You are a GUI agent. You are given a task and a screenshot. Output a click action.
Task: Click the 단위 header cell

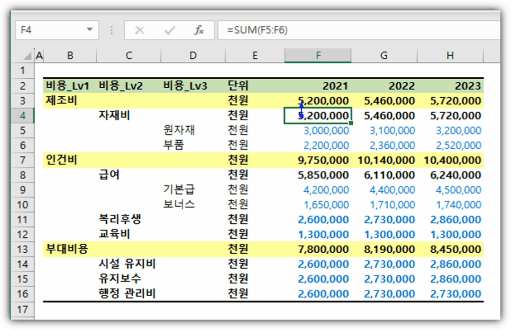(255, 86)
